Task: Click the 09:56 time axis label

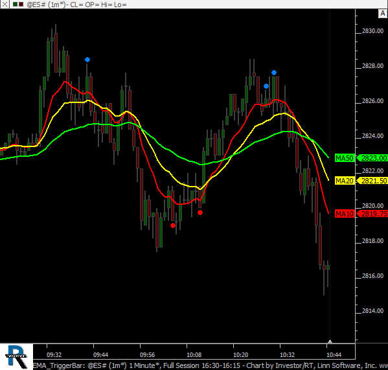Action: pyautogui.click(x=147, y=355)
